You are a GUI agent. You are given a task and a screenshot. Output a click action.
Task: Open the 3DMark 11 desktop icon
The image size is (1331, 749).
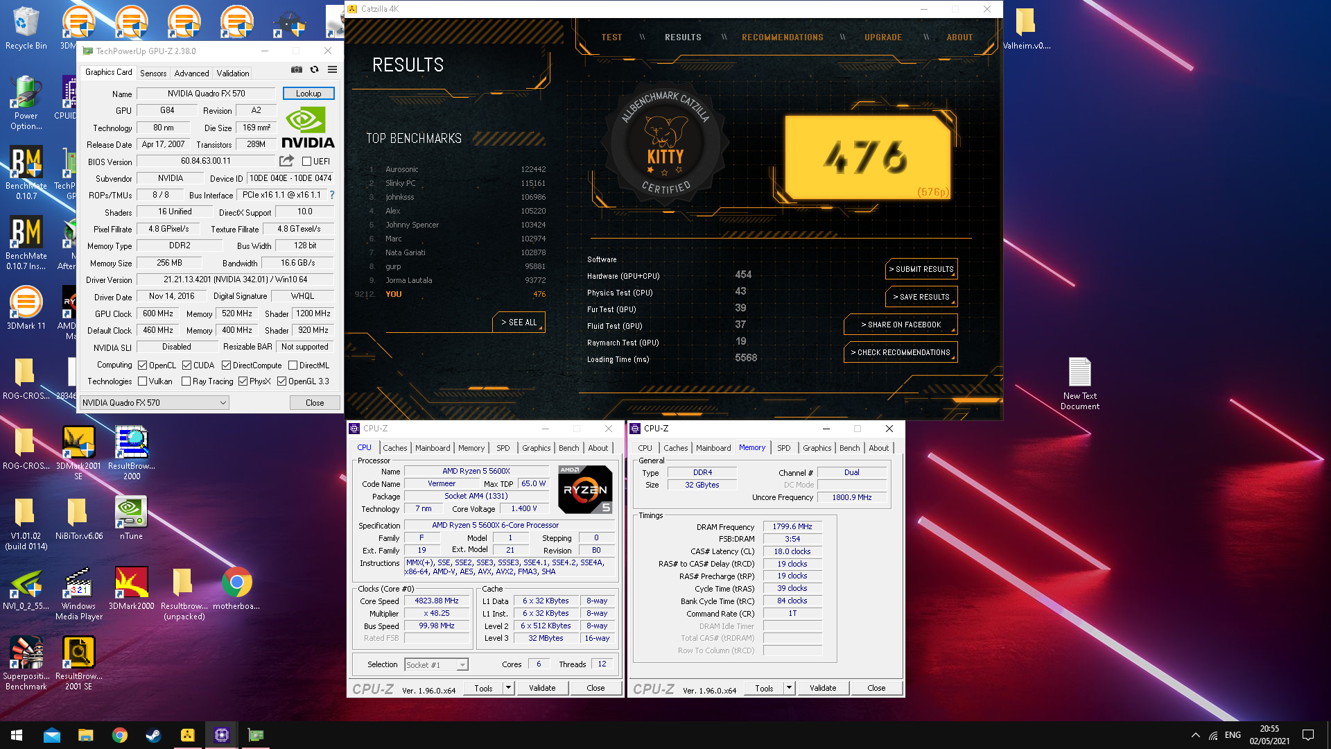tap(26, 308)
